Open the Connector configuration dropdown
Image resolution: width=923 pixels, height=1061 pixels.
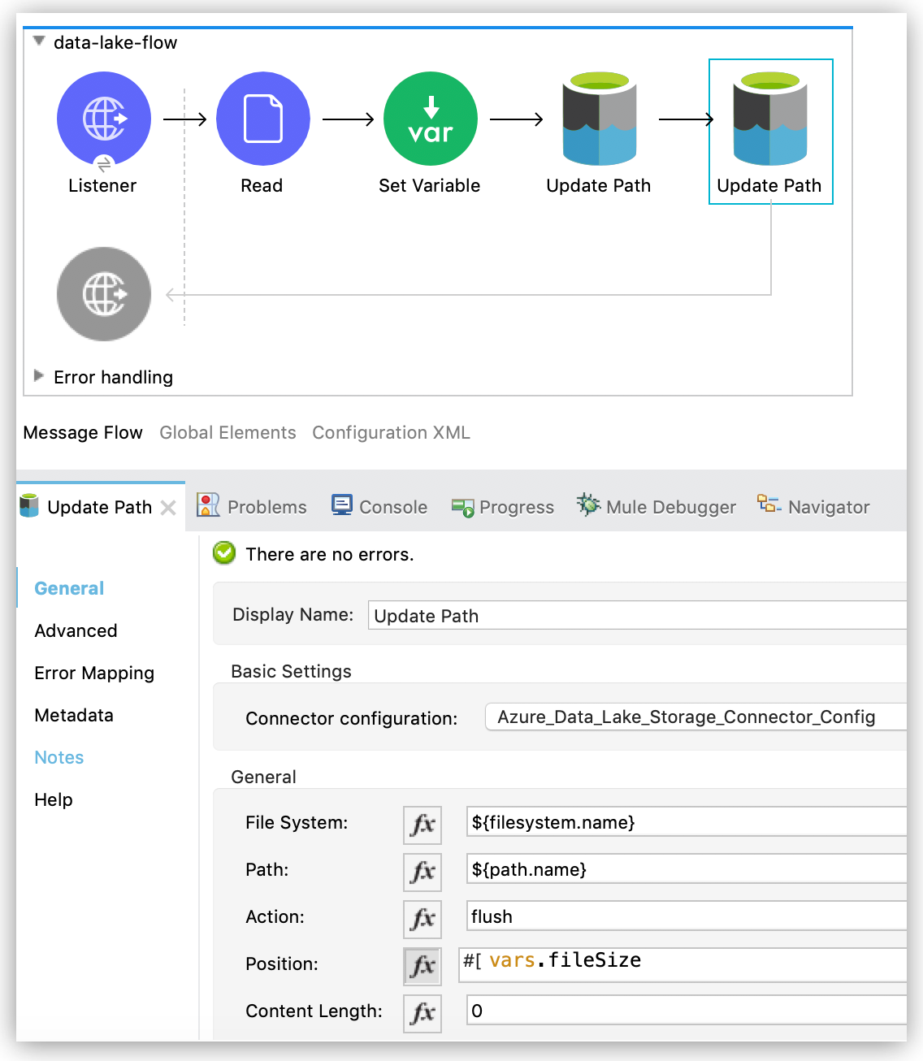click(695, 717)
